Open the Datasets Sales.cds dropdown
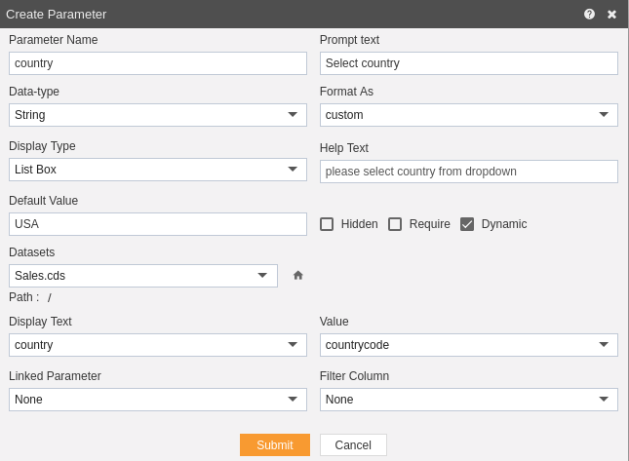Viewport: 629px width, 461px height. (143, 276)
